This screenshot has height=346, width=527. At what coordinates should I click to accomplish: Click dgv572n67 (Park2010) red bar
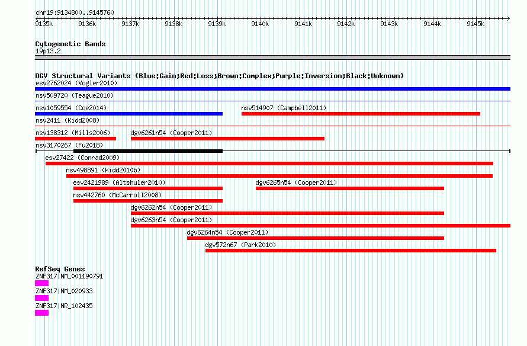(351, 251)
